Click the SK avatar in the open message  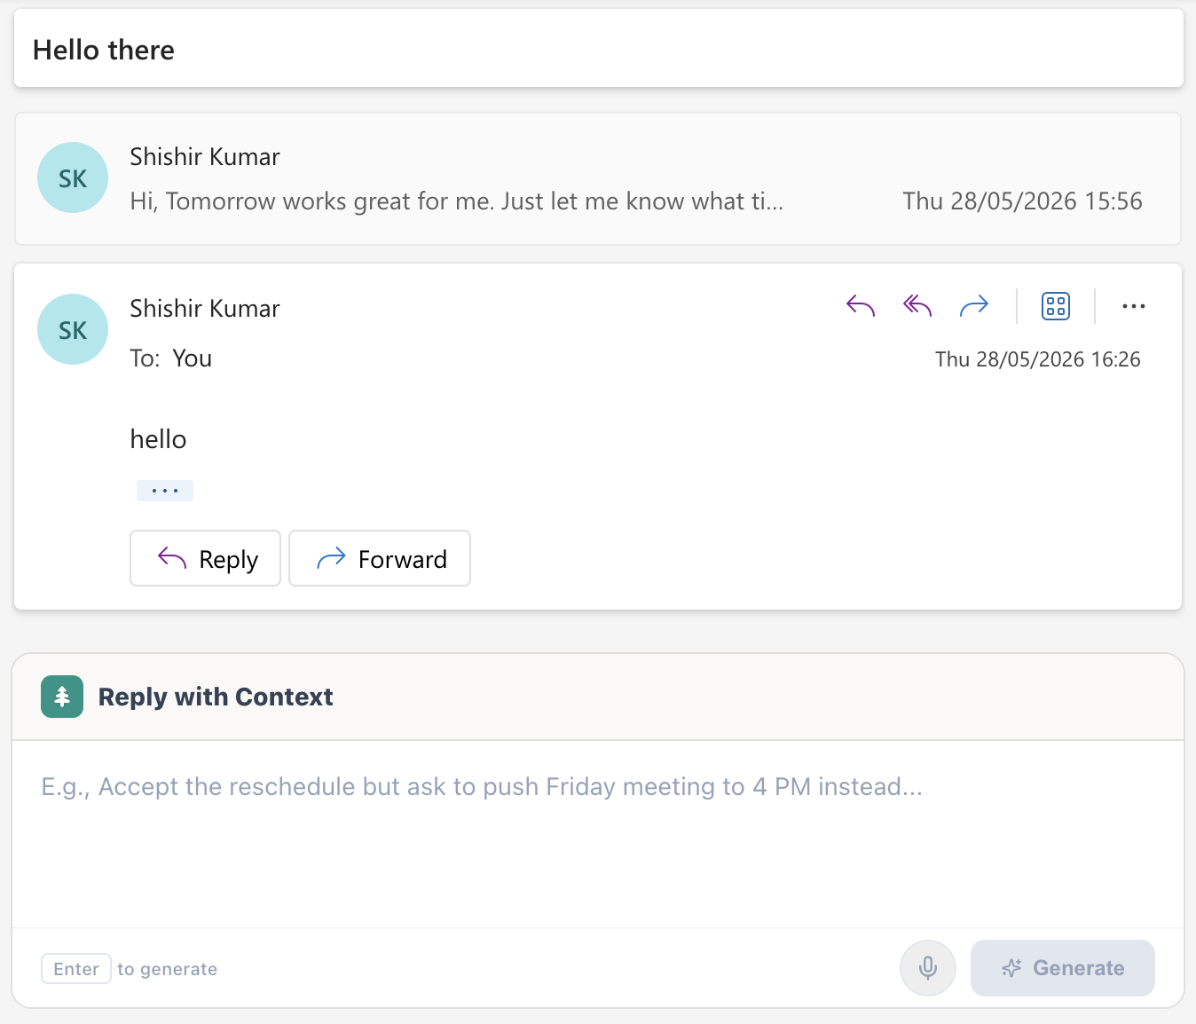(73, 329)
